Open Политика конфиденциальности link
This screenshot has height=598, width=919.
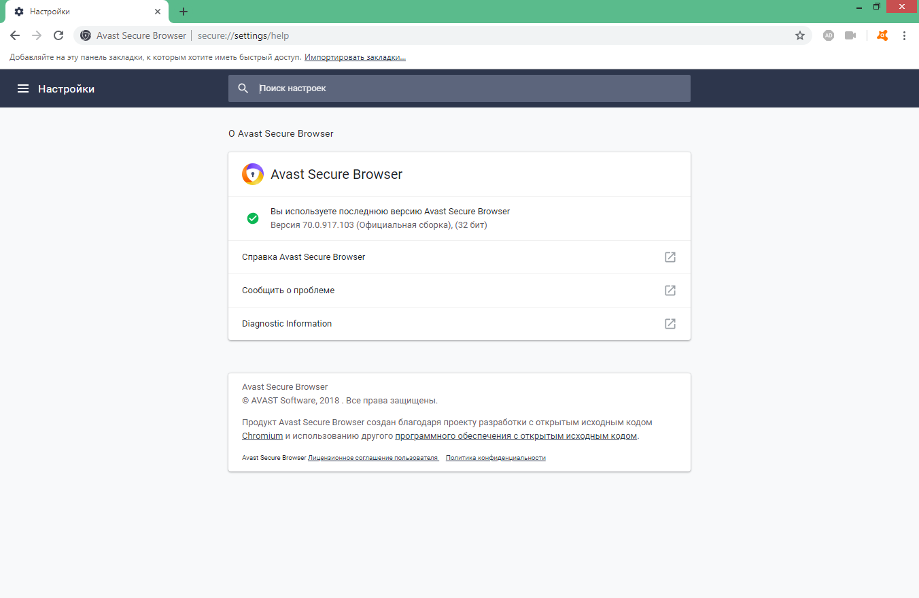496,458
